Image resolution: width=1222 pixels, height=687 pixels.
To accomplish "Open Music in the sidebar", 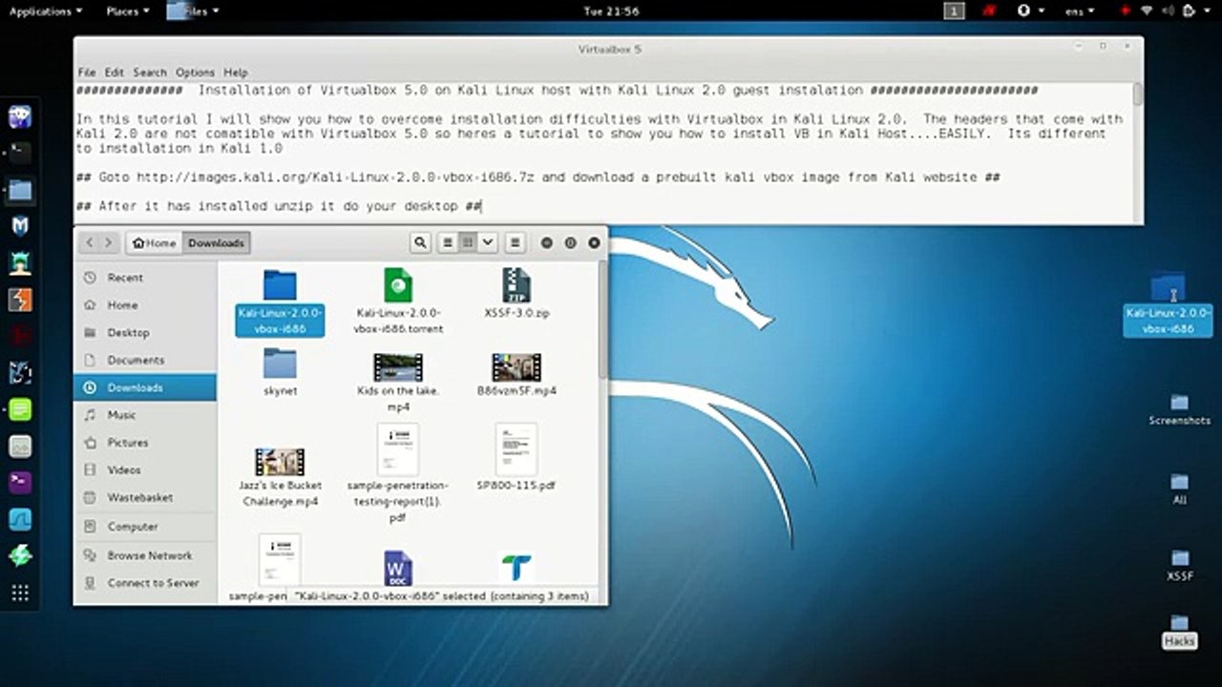I will pyautogui.click(x=145, y=415).
